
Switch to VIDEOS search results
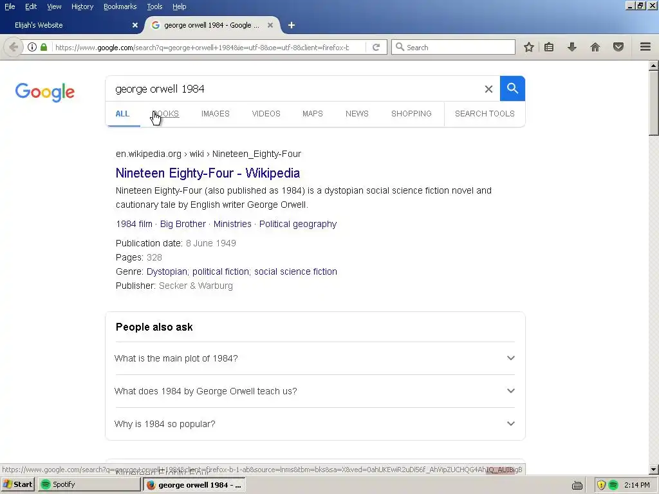click(266, 114)
